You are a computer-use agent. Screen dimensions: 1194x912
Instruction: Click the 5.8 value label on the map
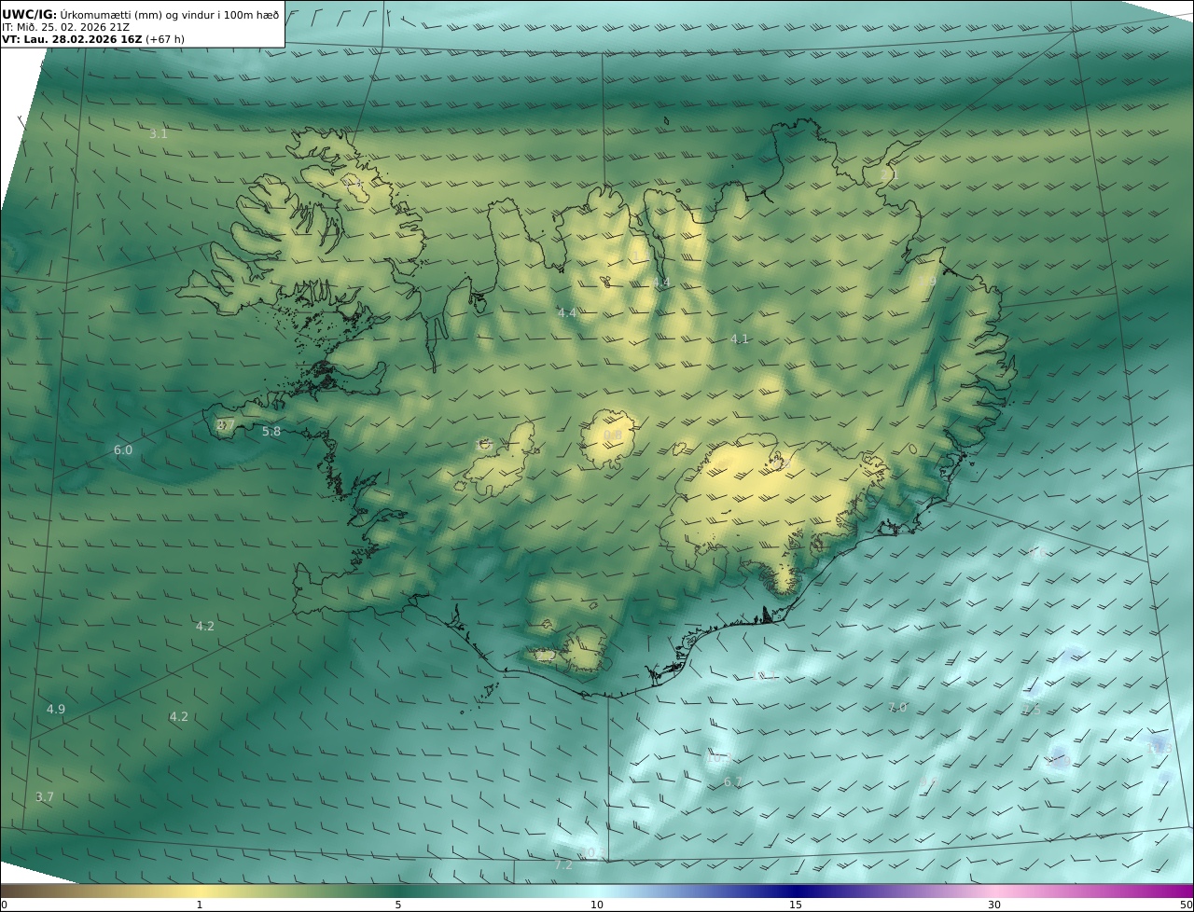click(x=271, y=432)
